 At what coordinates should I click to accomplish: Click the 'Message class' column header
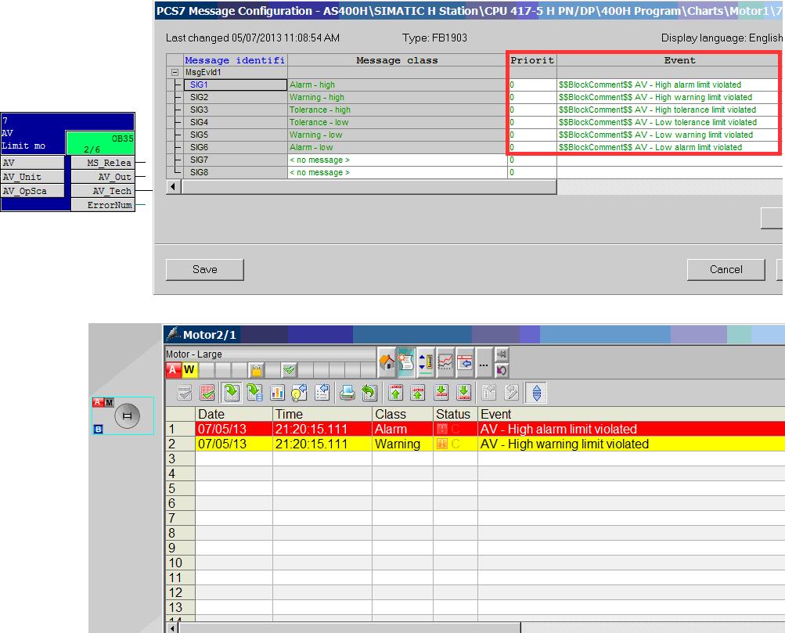pyautogui.click(x=398, y=60)
